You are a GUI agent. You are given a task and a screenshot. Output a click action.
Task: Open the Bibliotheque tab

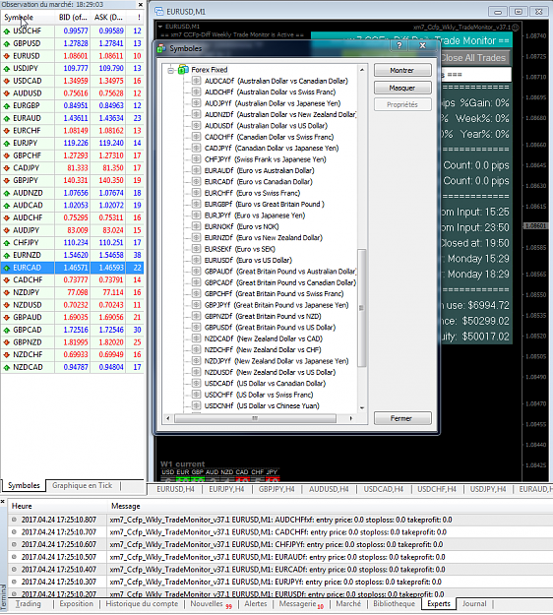pos(394,604)
